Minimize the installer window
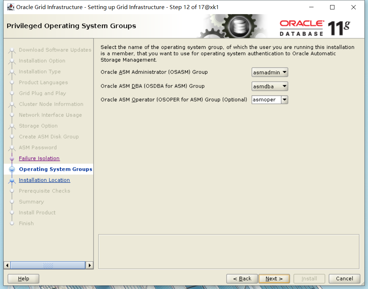Viewport: 368px width, 289px height. 311,7
